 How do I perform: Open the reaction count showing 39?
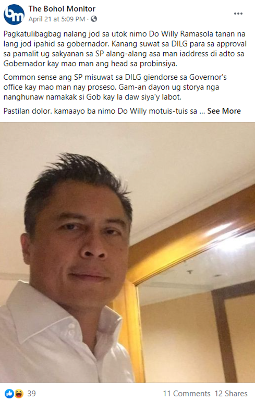pos(32,393)
